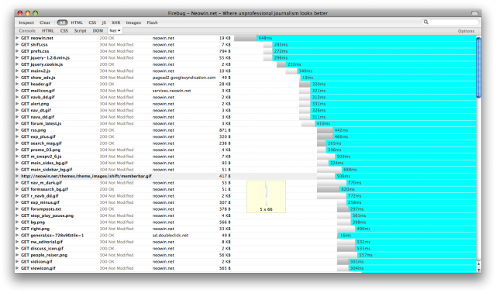Click the 19 KB size of neowin.net
Viewport: 496px width, 293px height.
tap(225, 38)
